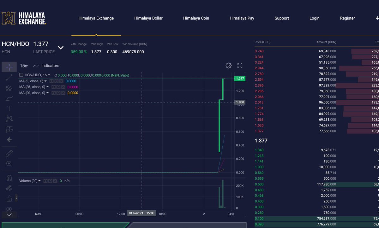The image size is (379, 228).
Task: Click the Login link
Action: click(314, 18)
